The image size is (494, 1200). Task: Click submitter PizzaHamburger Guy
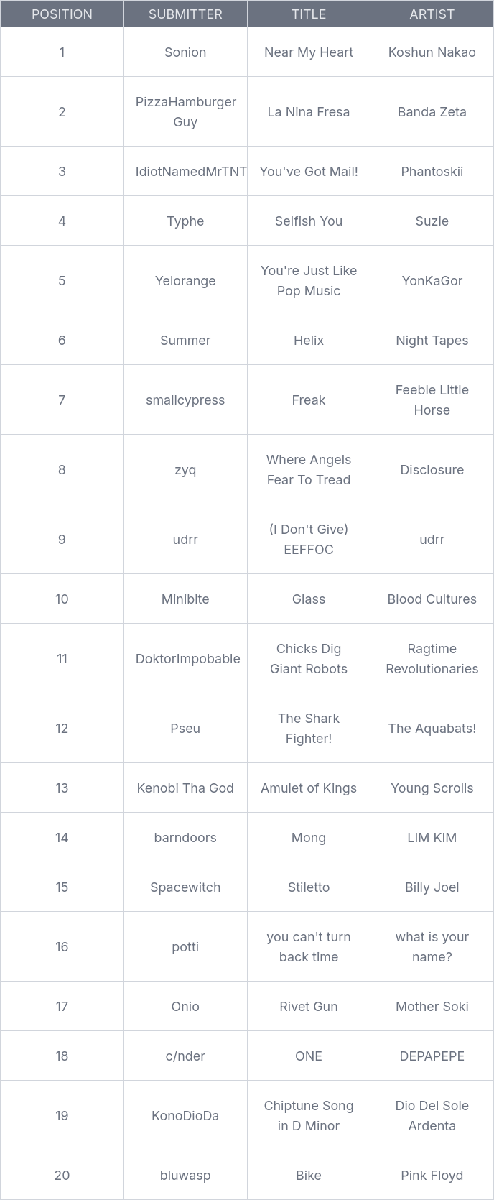(185, 111)
